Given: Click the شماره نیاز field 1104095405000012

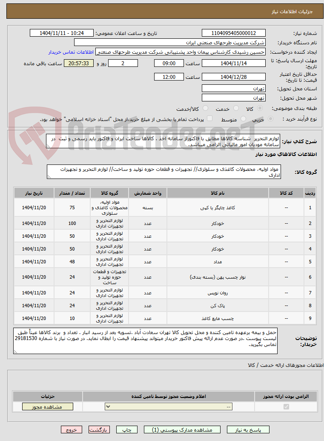Looking at the screenshot, I should (233, 33).
